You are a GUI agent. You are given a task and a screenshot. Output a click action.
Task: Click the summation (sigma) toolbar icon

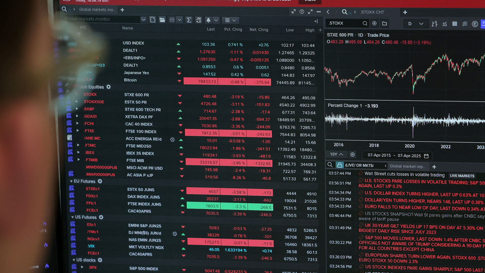click(x=189, y=20)
